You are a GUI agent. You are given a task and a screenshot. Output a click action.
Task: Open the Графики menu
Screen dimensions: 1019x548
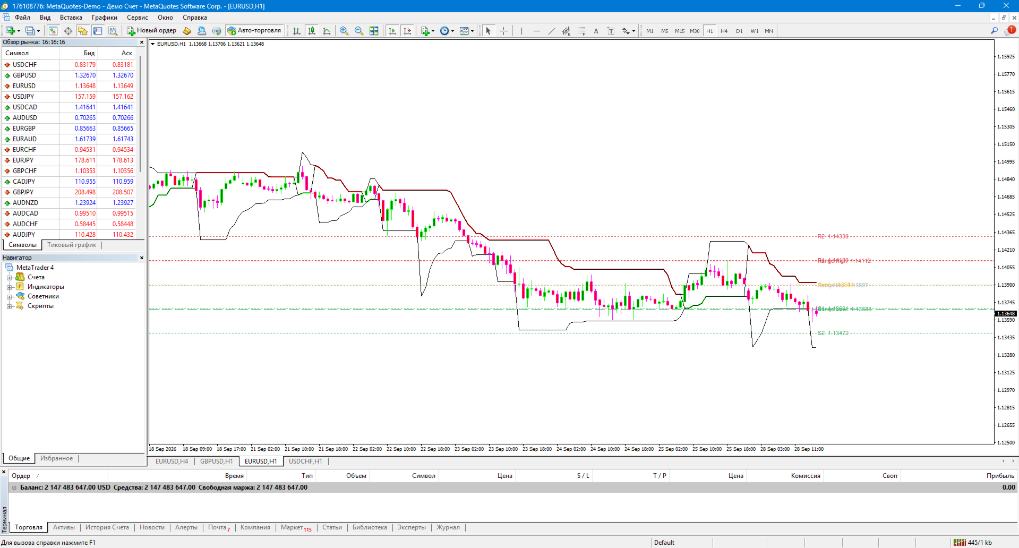(104, 18)
